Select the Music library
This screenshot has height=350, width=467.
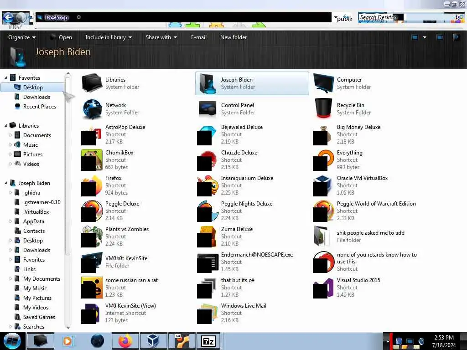31,145
